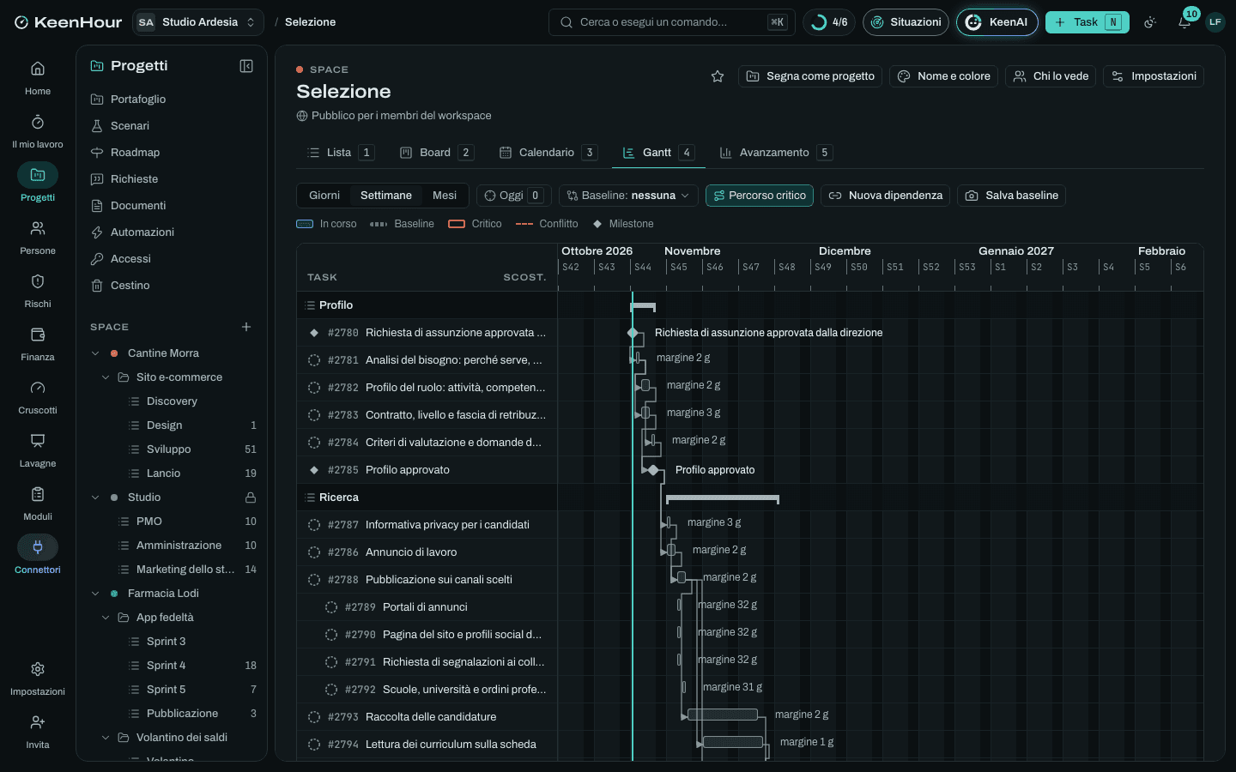Star the Selezione space as favorite
1236x772 pixels.
(x=718, y=76)
